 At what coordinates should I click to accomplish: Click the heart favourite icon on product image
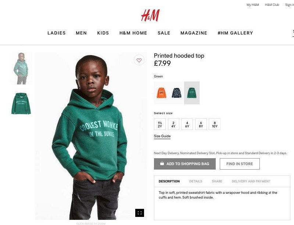click(x=139, y=60)
